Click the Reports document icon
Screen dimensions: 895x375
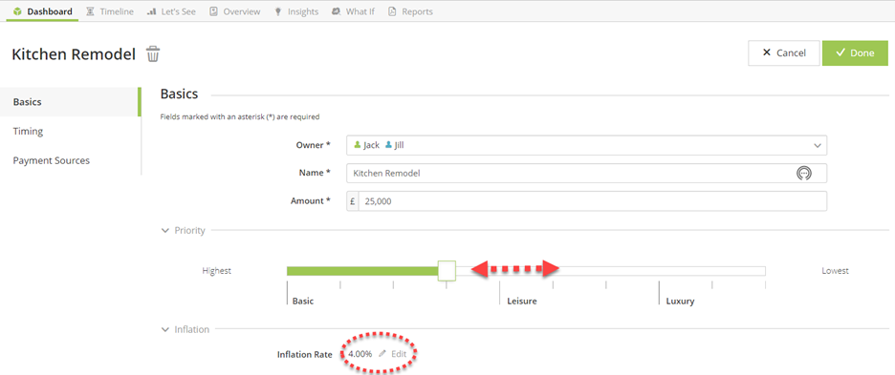[x=392, y=11]
